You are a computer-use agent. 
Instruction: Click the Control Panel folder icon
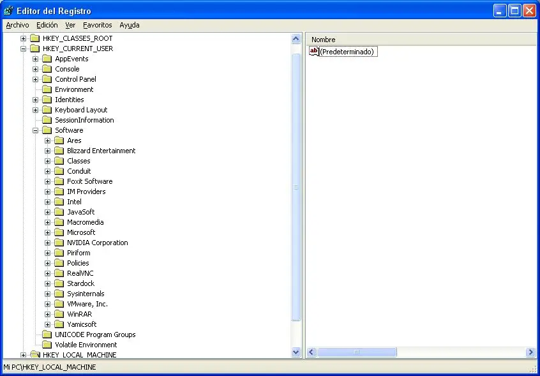click(x=47, y=79)
